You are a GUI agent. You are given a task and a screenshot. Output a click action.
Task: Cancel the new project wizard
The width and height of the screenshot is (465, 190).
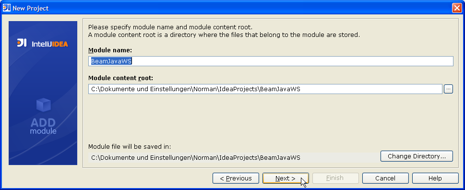385,178
